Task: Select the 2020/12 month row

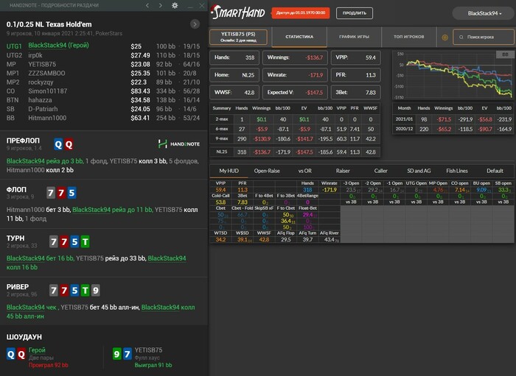Action: click(453, 129)
